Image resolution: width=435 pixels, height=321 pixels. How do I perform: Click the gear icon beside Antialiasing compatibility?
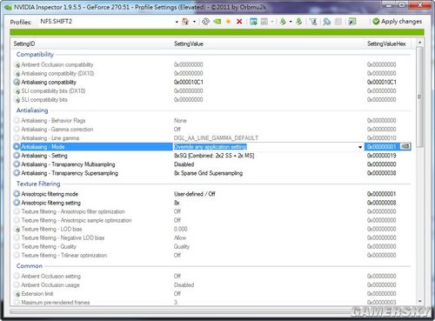click(17, 82)
